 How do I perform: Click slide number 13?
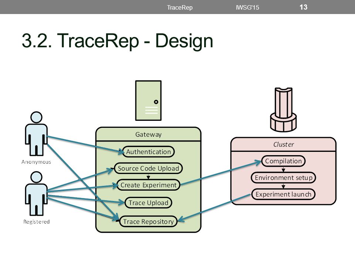[303, 7]
